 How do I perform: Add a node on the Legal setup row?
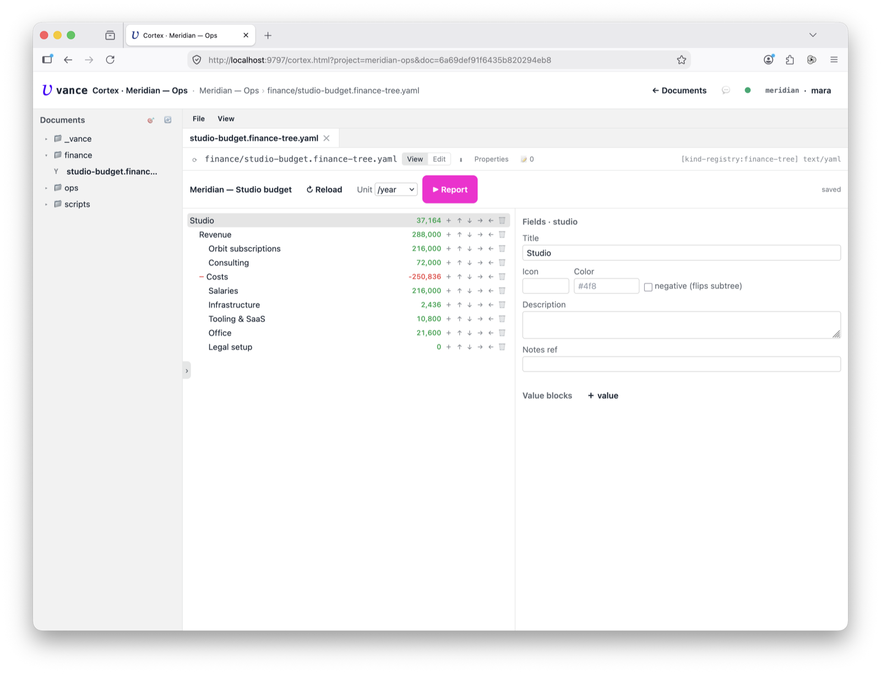click(x=449, y=347)
